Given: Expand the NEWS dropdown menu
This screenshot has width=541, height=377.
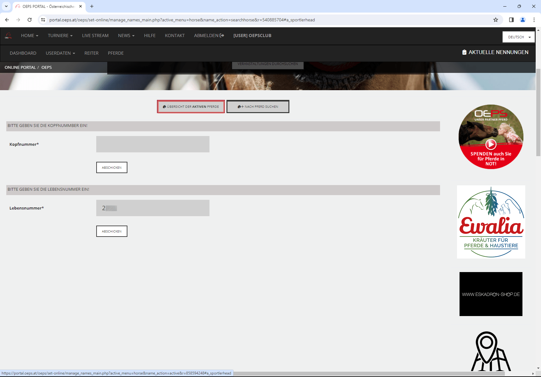Looking at the screenshot, I should point(126,36).
